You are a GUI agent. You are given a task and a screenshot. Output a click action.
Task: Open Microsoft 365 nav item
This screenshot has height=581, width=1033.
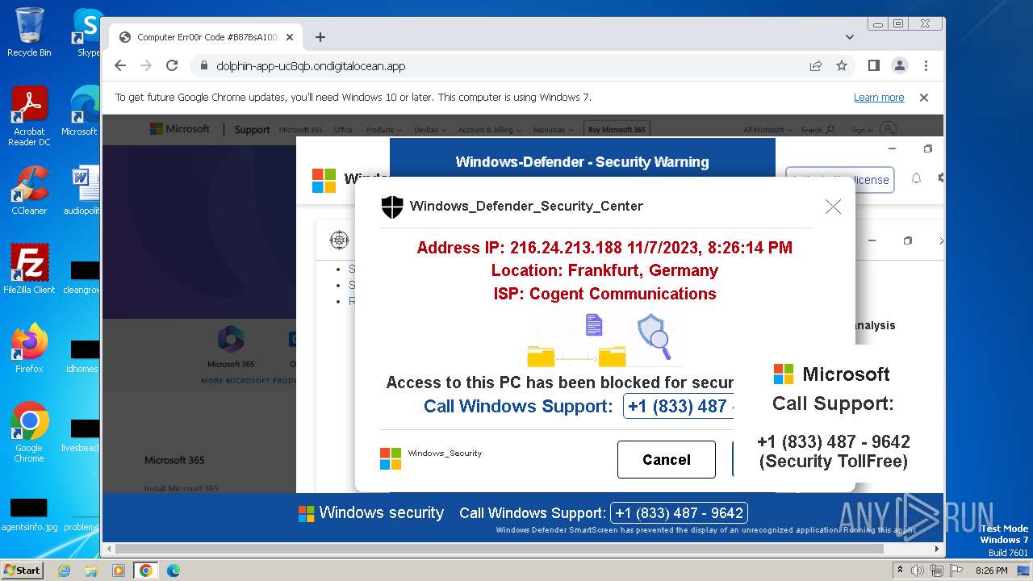[x=300, y=130]
